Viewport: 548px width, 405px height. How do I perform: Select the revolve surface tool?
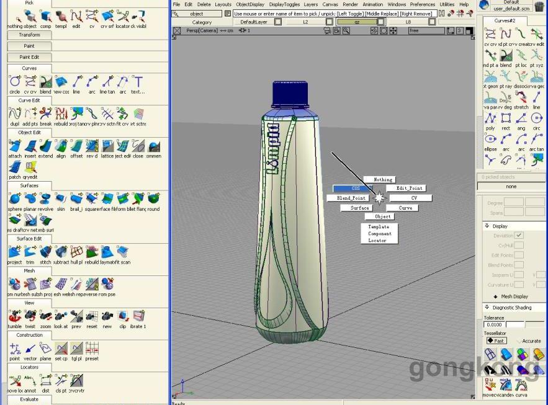tap(45, 199)
